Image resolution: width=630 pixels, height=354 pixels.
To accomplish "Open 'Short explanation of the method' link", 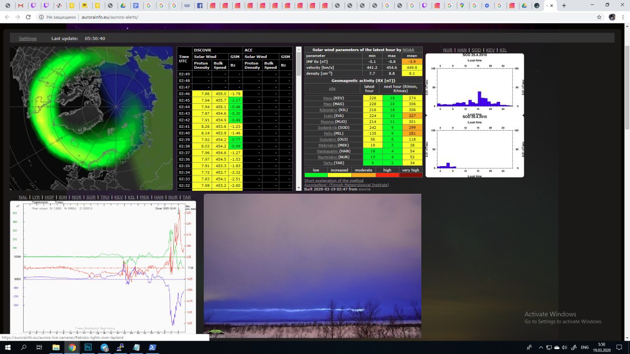I will click(x=334, y=180).
